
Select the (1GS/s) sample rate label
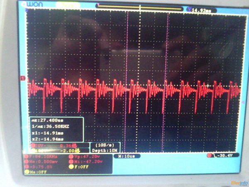coord(105,145)
